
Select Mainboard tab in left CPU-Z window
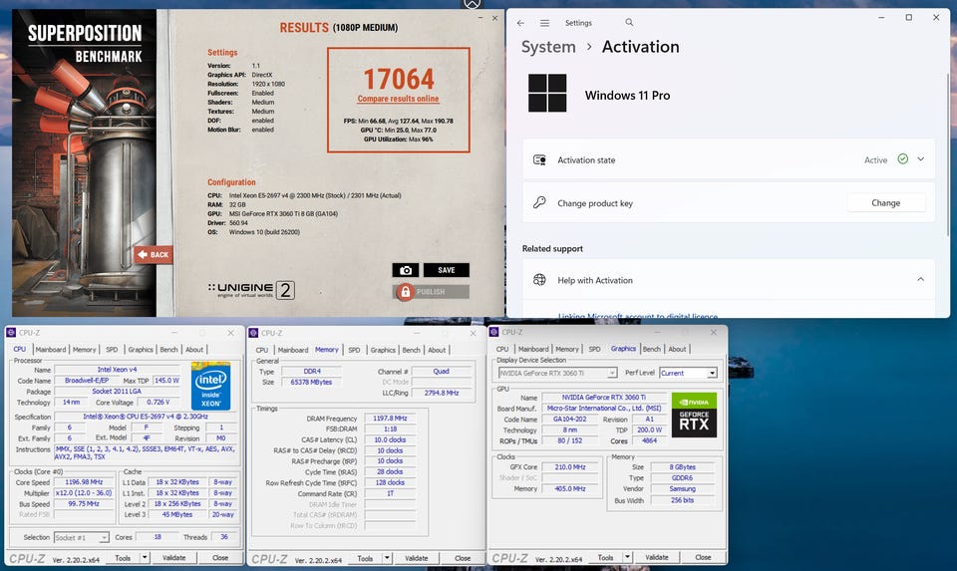[x=50, y=350]
